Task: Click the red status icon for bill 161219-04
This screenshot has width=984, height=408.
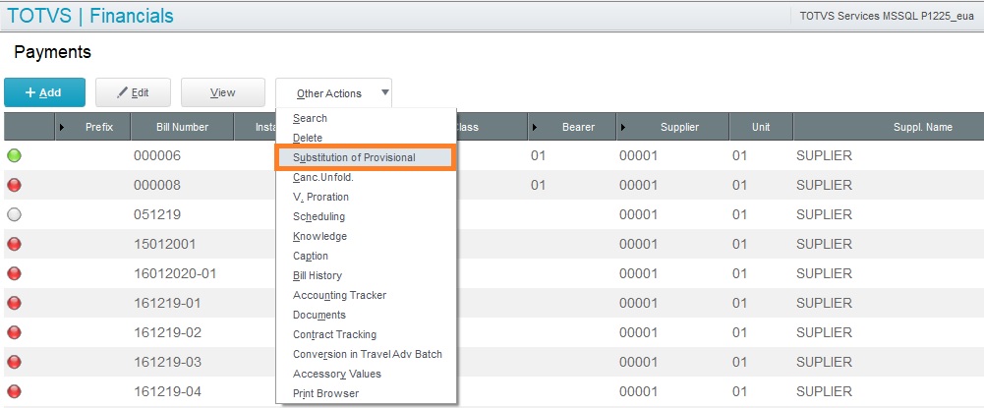Action: [14, 391]
